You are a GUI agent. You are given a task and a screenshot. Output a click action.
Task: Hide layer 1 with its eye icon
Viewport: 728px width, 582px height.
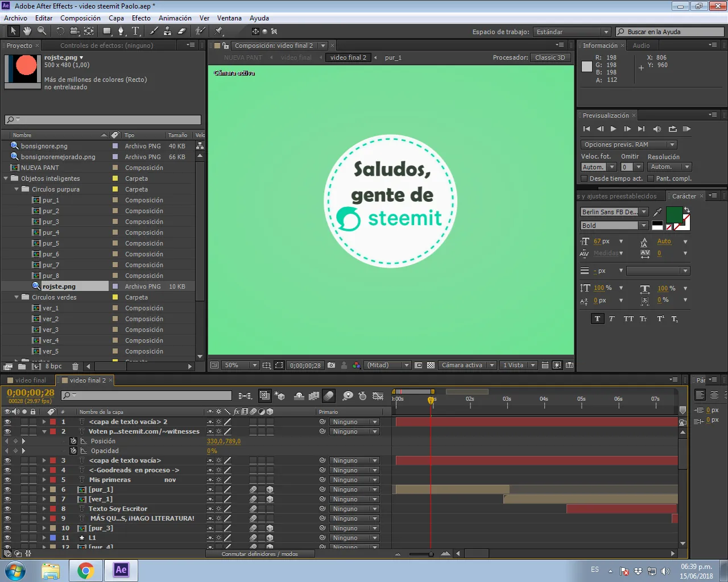(7, 422)
